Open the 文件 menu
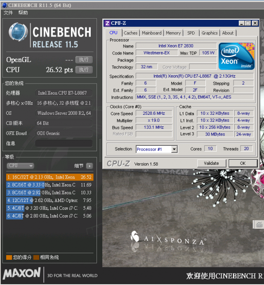264x285 pixels. pyautogui.click(x=8, y=13)
